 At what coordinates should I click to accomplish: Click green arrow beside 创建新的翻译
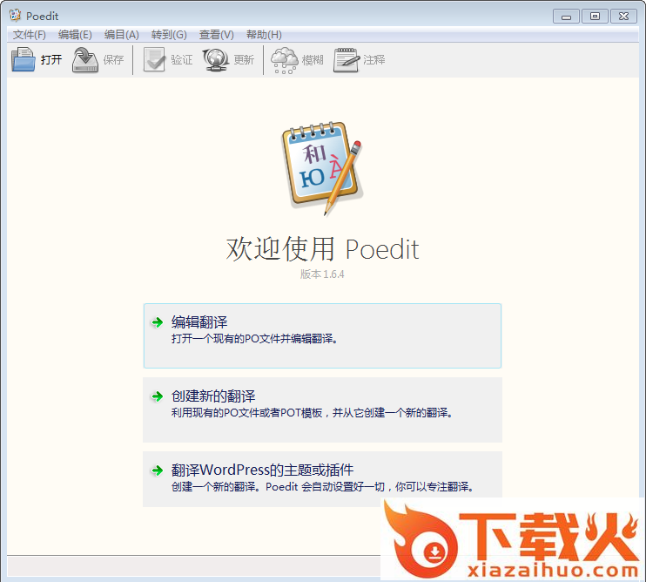(158, 396)
